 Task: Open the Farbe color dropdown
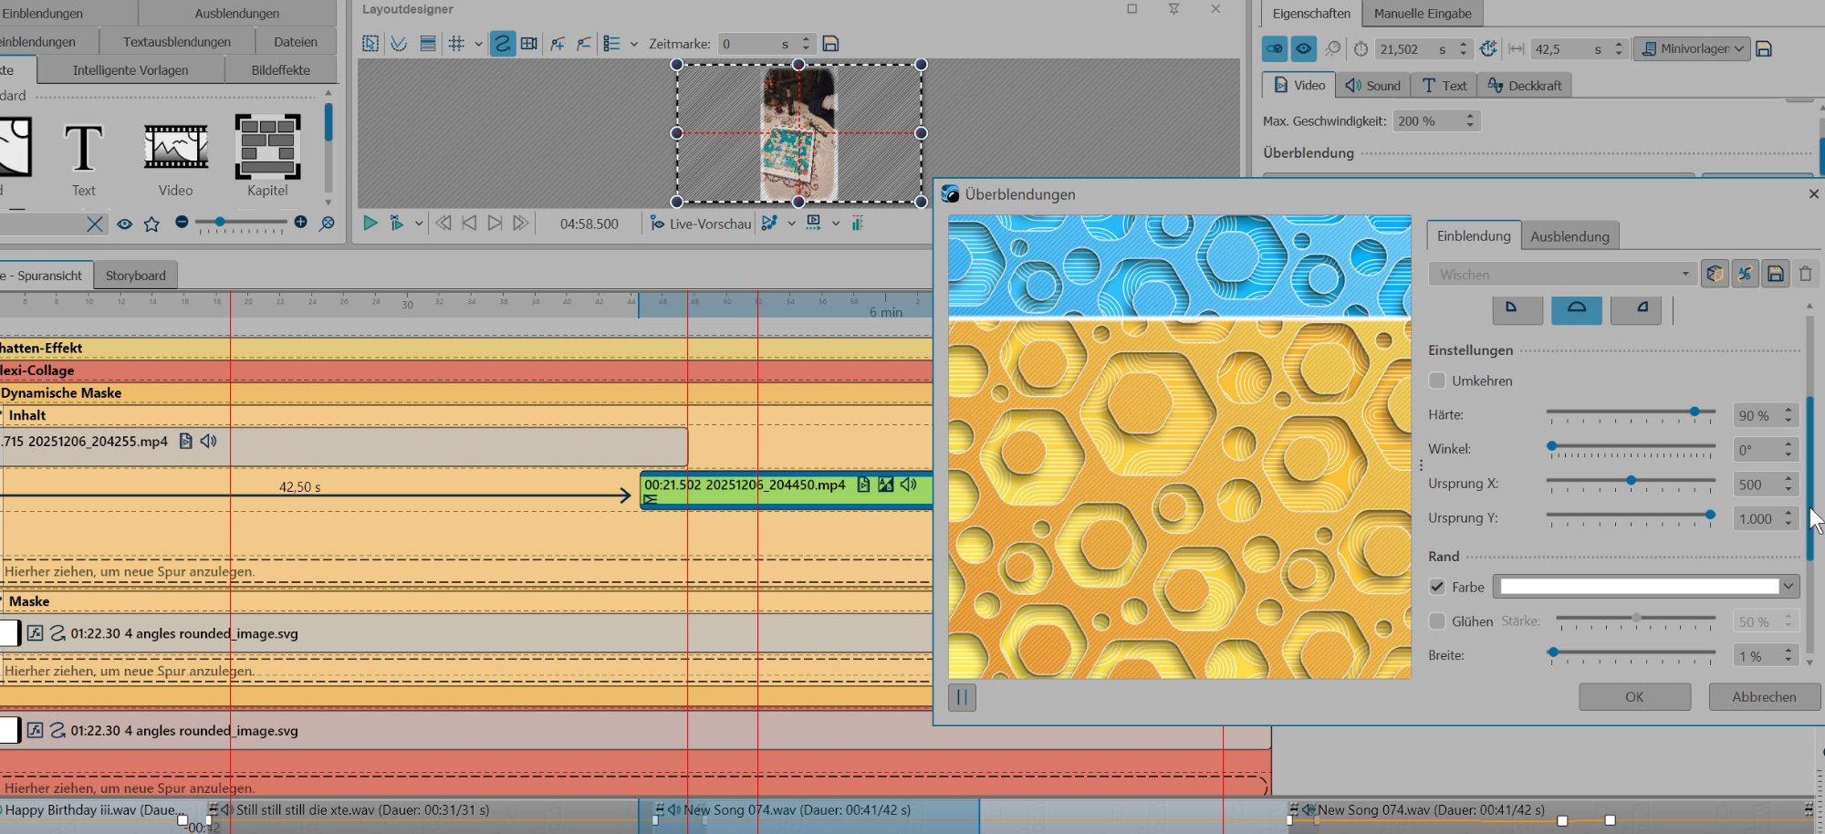(x=1788, y=587)
